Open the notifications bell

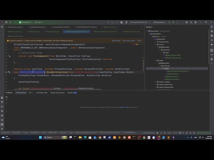[x=212, y=27]
